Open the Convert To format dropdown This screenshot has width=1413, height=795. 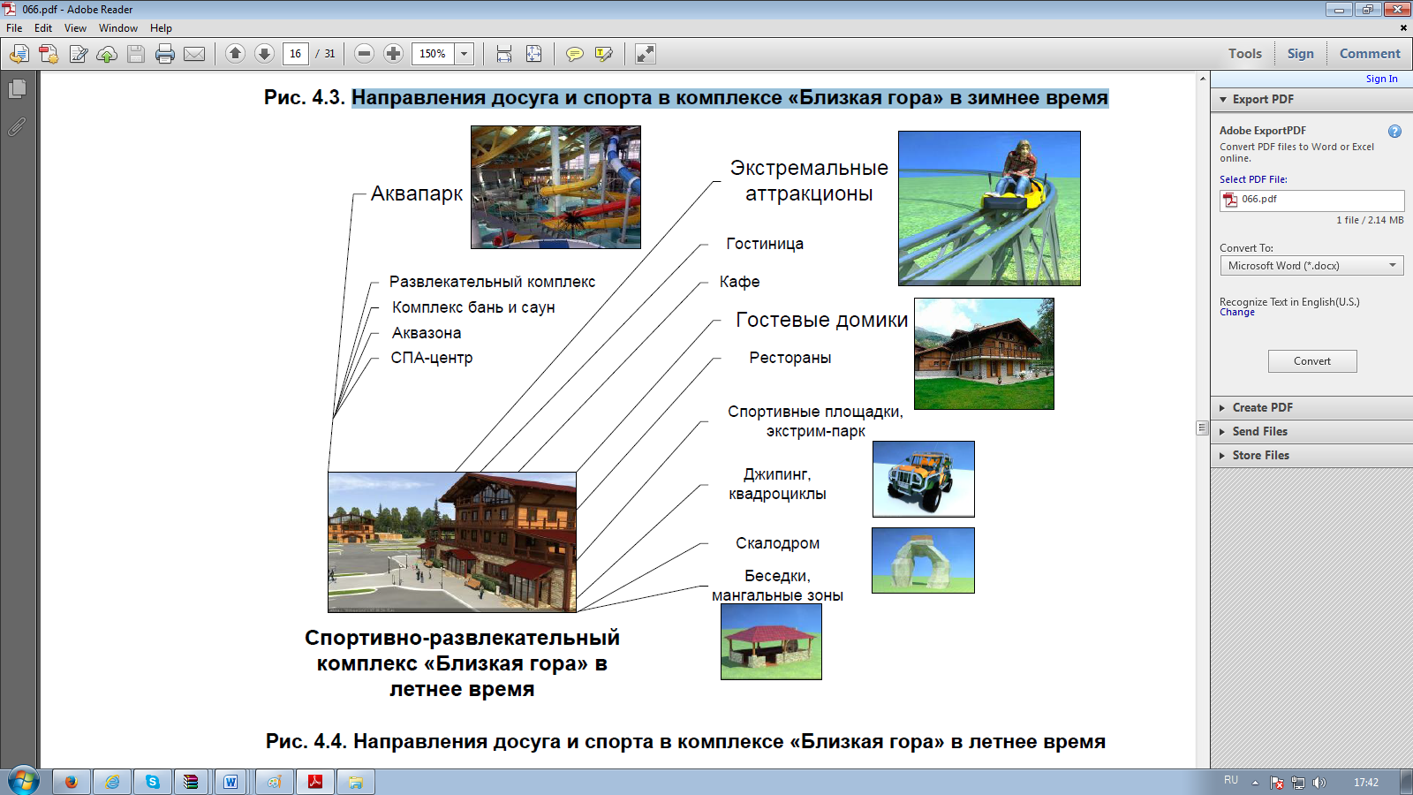point(1311,266)
